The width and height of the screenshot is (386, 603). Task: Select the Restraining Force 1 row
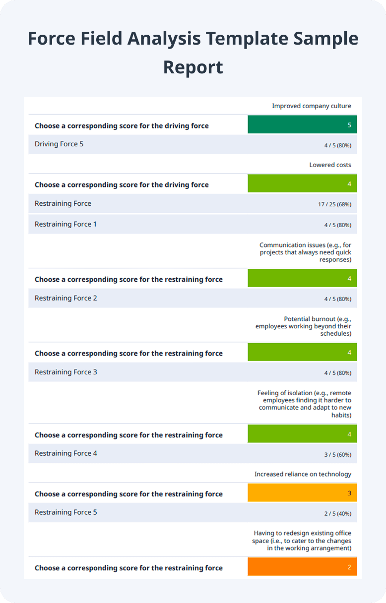(x=193, y=224)
